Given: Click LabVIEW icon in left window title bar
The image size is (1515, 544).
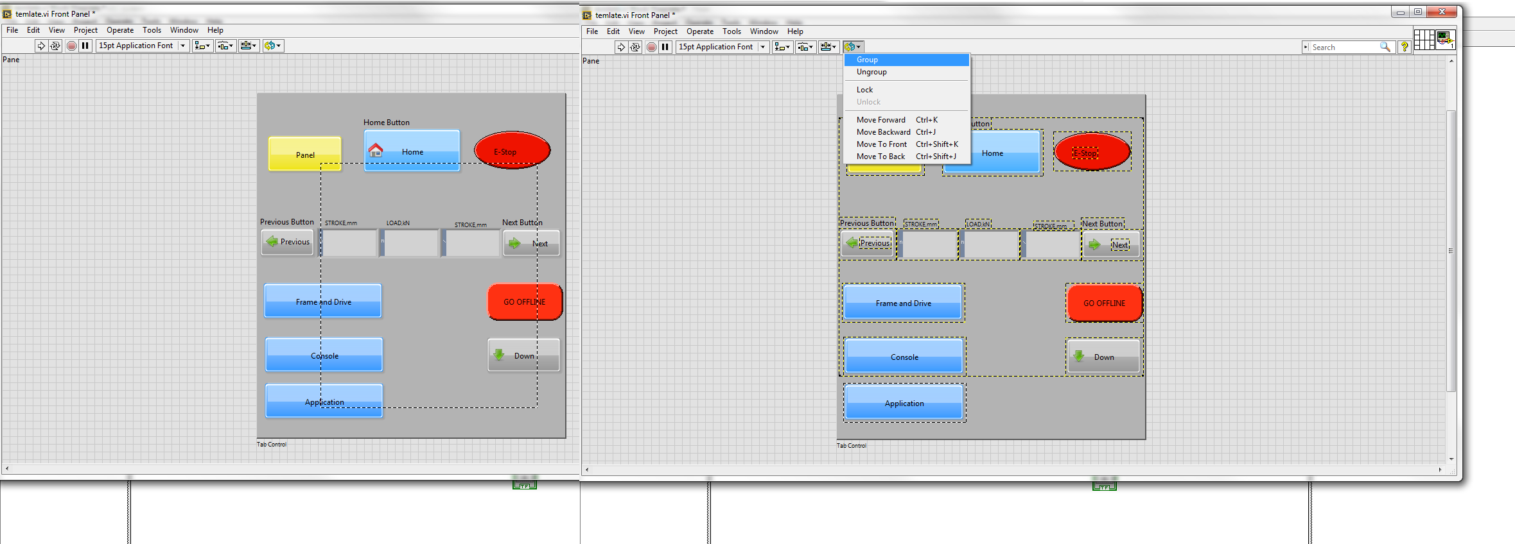Looking at the screenshot, I should (7, 13).
